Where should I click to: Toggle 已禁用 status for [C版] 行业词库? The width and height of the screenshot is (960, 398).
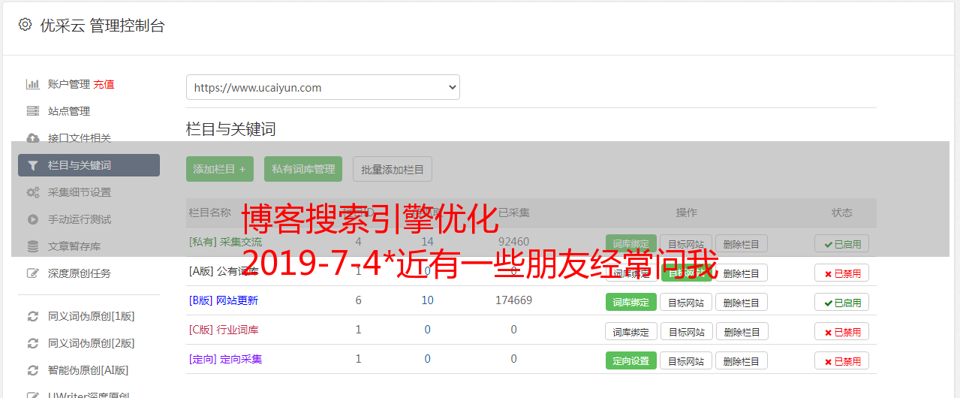point(842,331)
